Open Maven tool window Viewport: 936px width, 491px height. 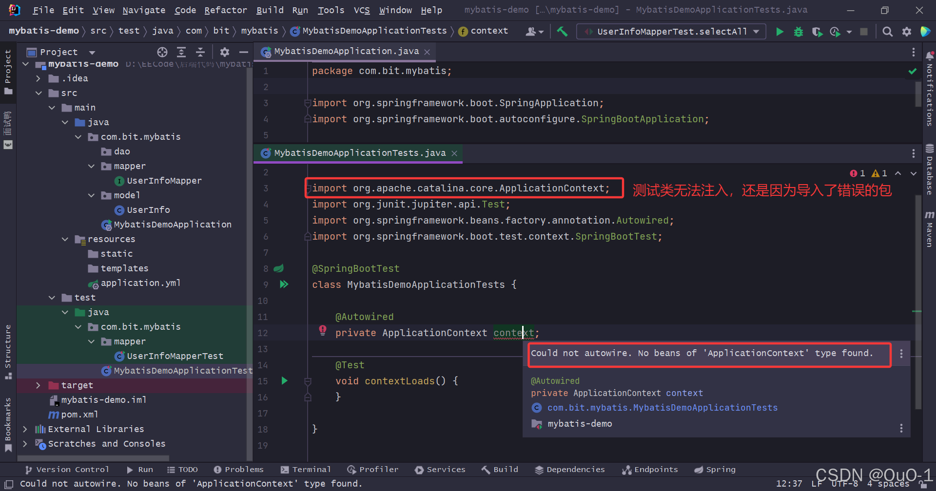click(x=930, y=229)
